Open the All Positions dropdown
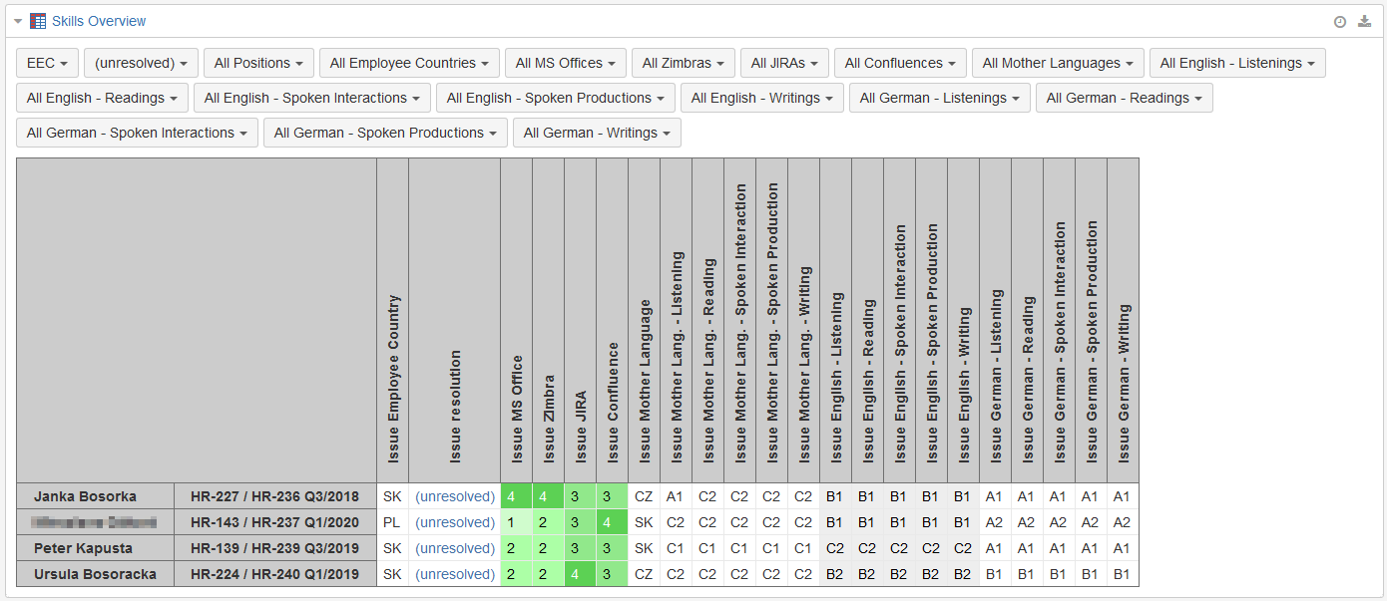1387x601 pixels. 258,63
